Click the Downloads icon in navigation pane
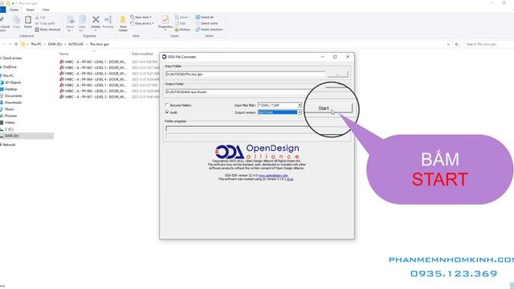This screenshot has width=514, height=289. pos(2,103)
